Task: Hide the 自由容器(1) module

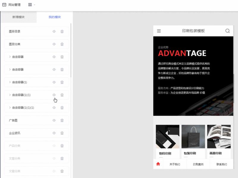Action: [x=54, y=82]
